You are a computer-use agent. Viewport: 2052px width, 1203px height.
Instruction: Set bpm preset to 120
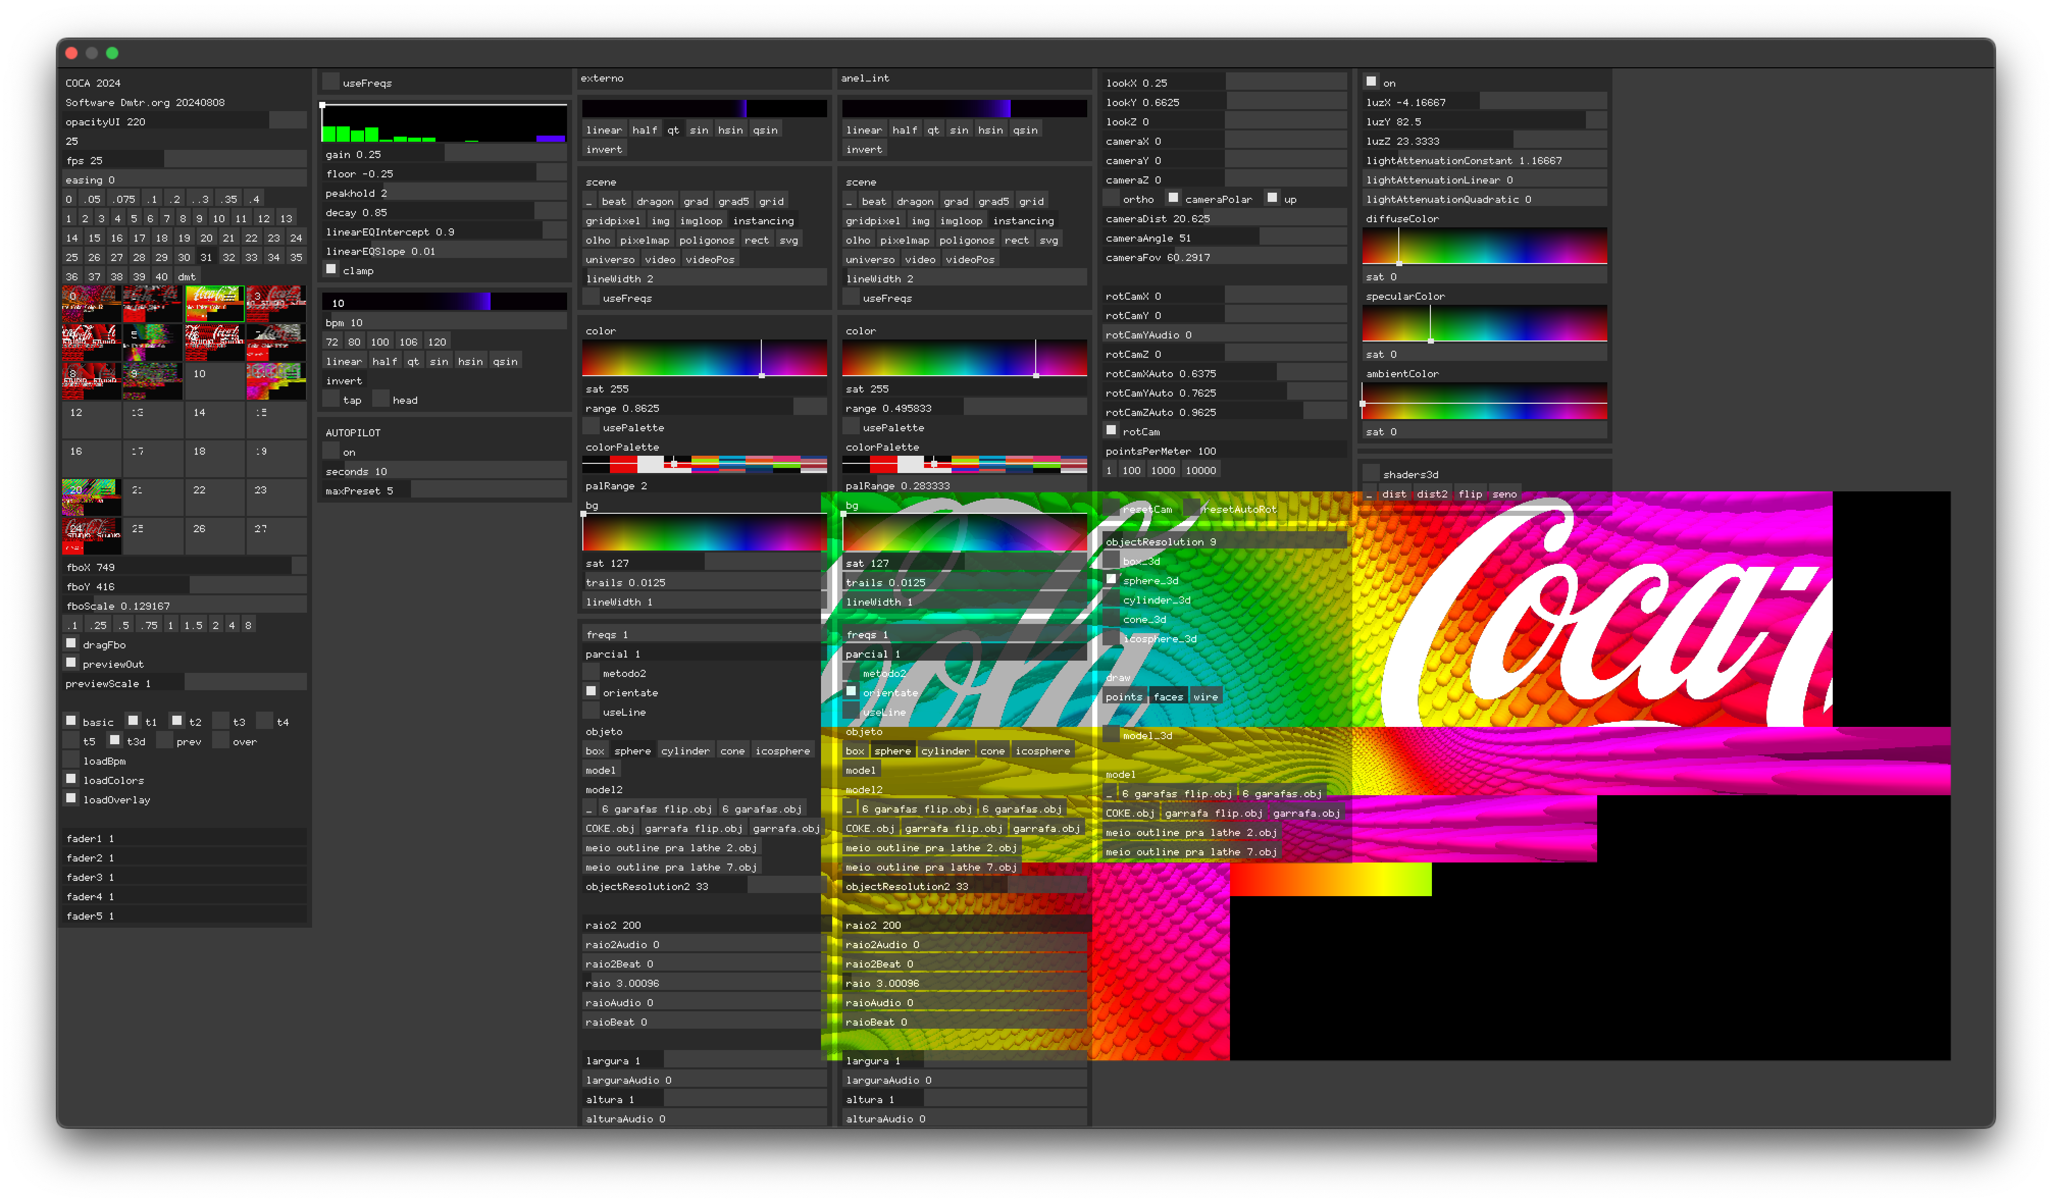click(x=437, y=342)
